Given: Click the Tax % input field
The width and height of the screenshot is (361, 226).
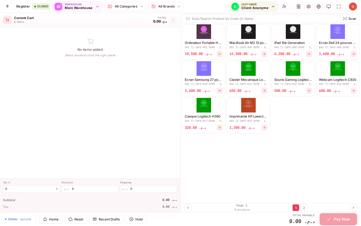Looking at the screenshot, I should 32,189.
